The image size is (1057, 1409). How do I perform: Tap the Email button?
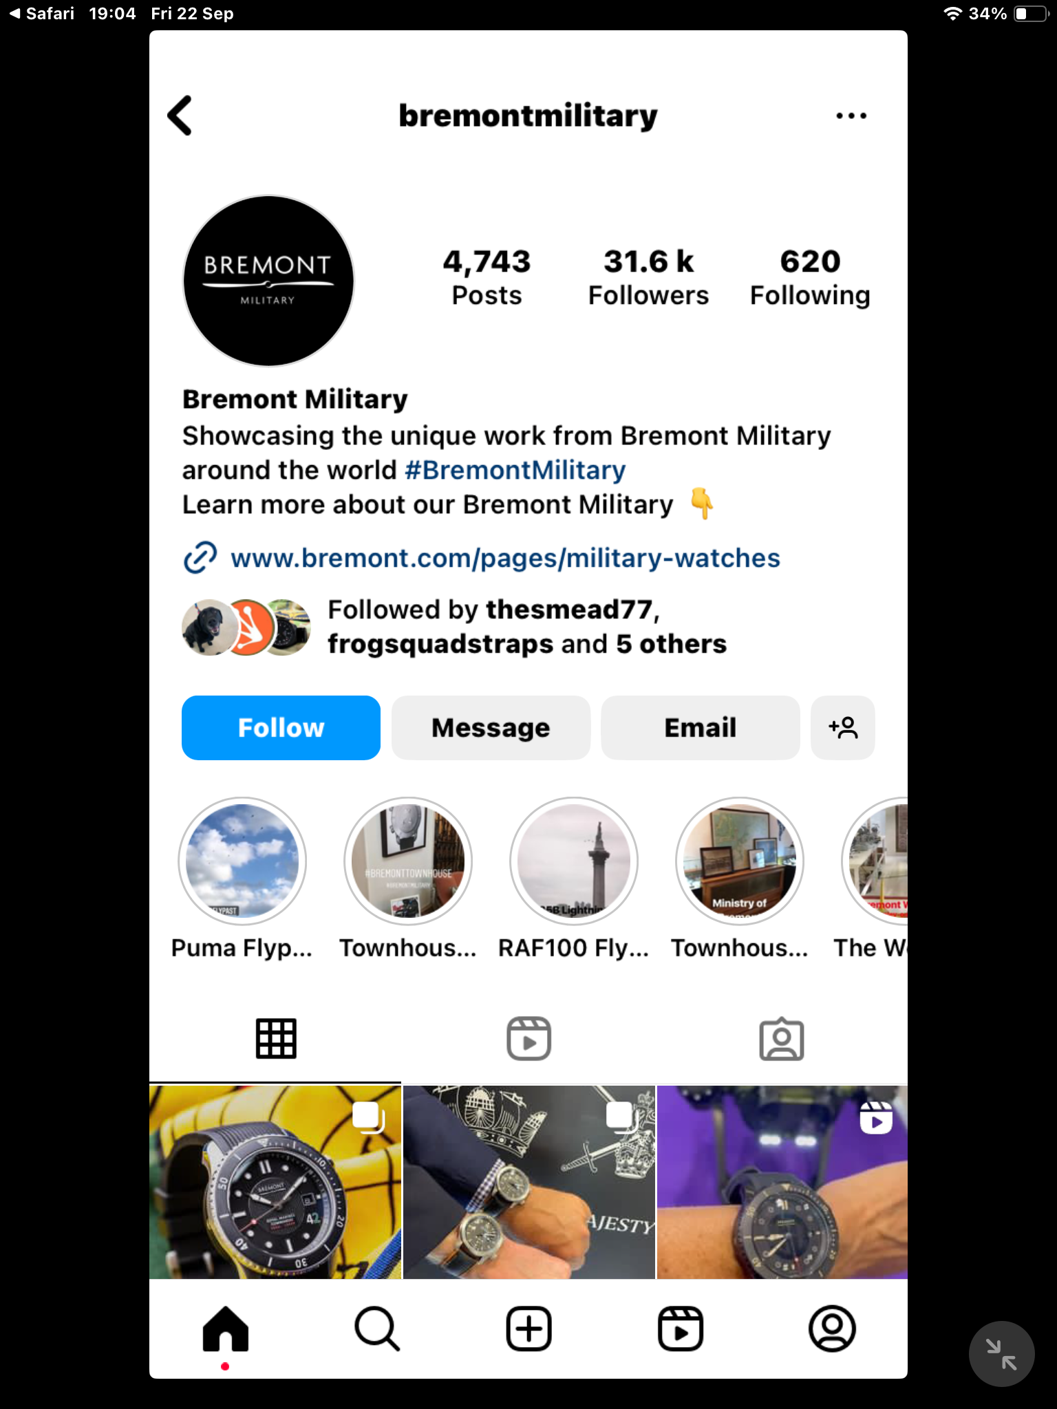point(701,728)
